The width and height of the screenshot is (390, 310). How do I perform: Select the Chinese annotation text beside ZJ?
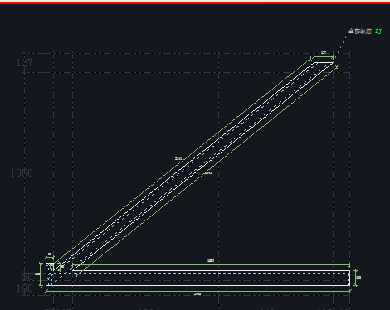click(360, 31)
